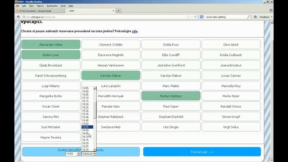Go to the Firefox home page icon
This screenshot has width=288, height=162.
255,17
